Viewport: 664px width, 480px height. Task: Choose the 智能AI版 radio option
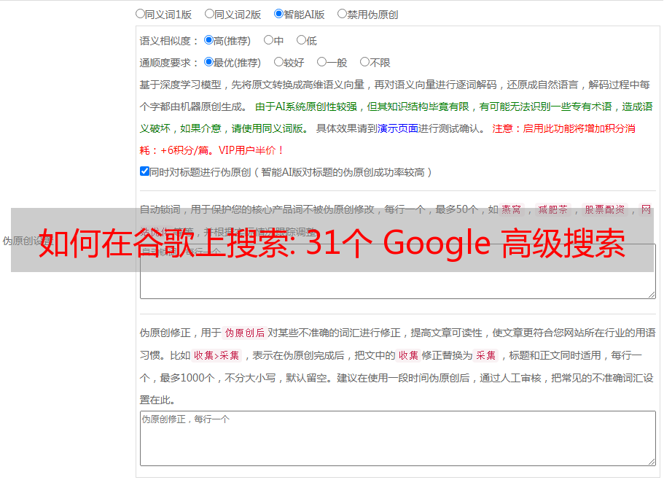pyautogui.click(x=278, y=14)
